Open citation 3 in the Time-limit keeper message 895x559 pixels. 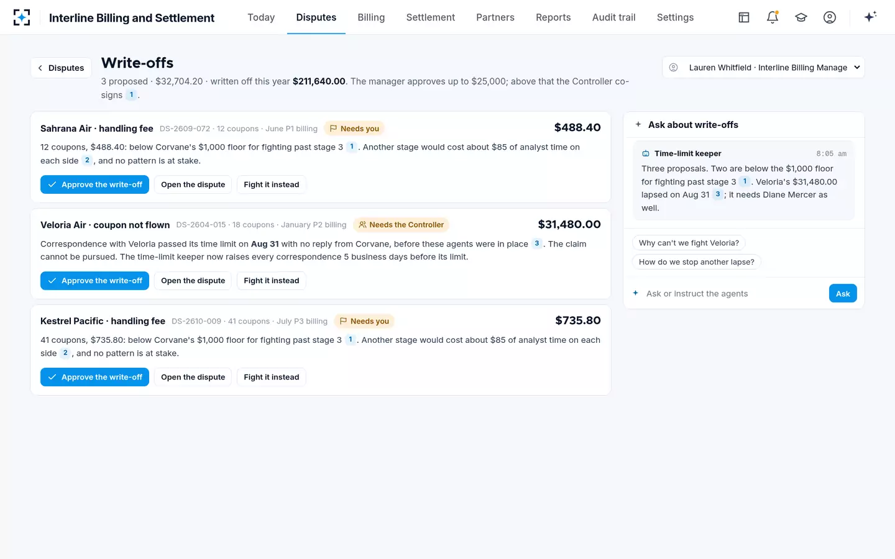coord(718,194)
